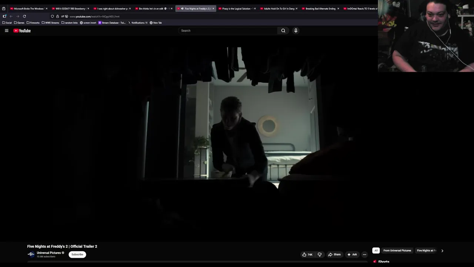Open the Ask AI button
The height and width of the screenshot is (267, 474).
coord(352,254)
